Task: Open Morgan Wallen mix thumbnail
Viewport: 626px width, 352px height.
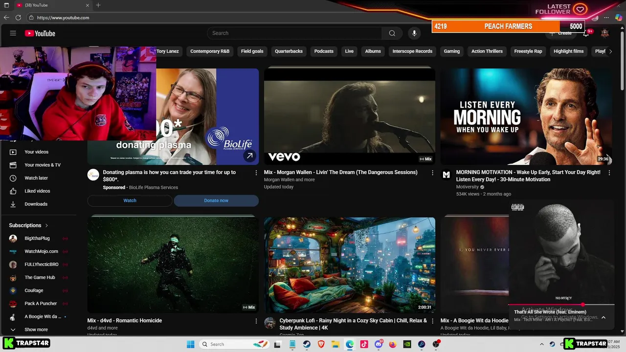Action: [x=350, y=116]
